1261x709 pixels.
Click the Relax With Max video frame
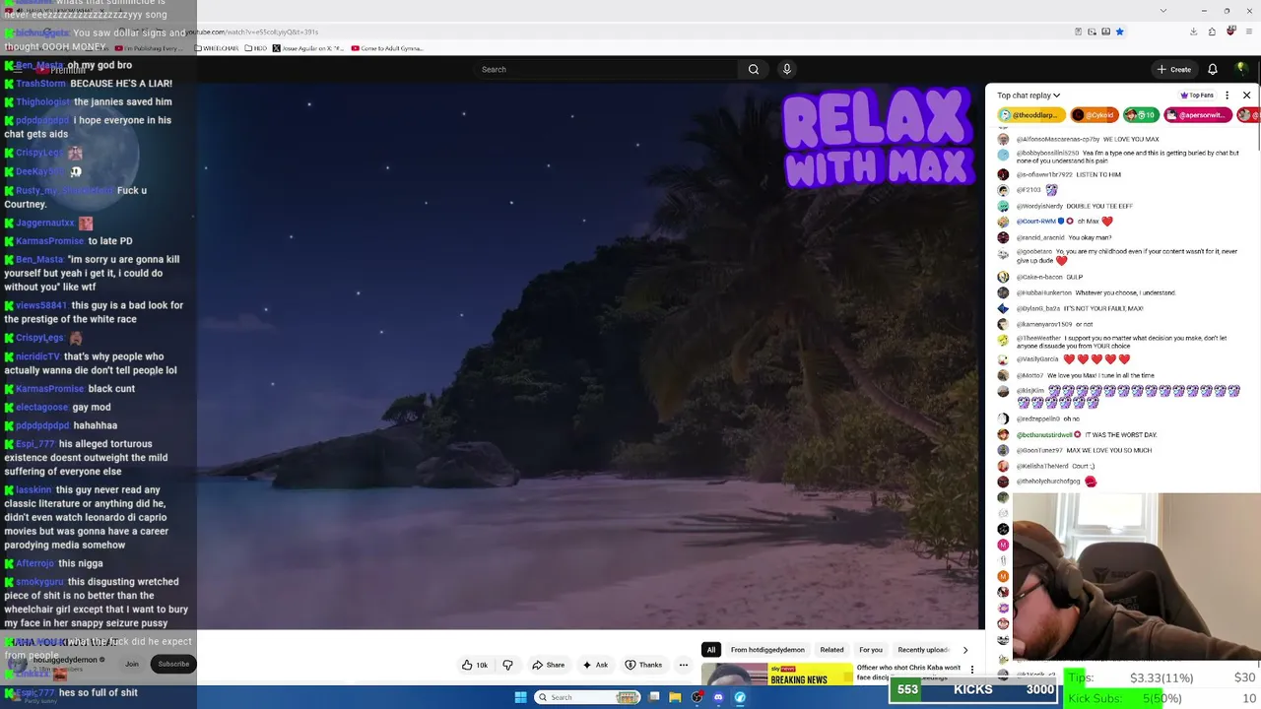589,354
